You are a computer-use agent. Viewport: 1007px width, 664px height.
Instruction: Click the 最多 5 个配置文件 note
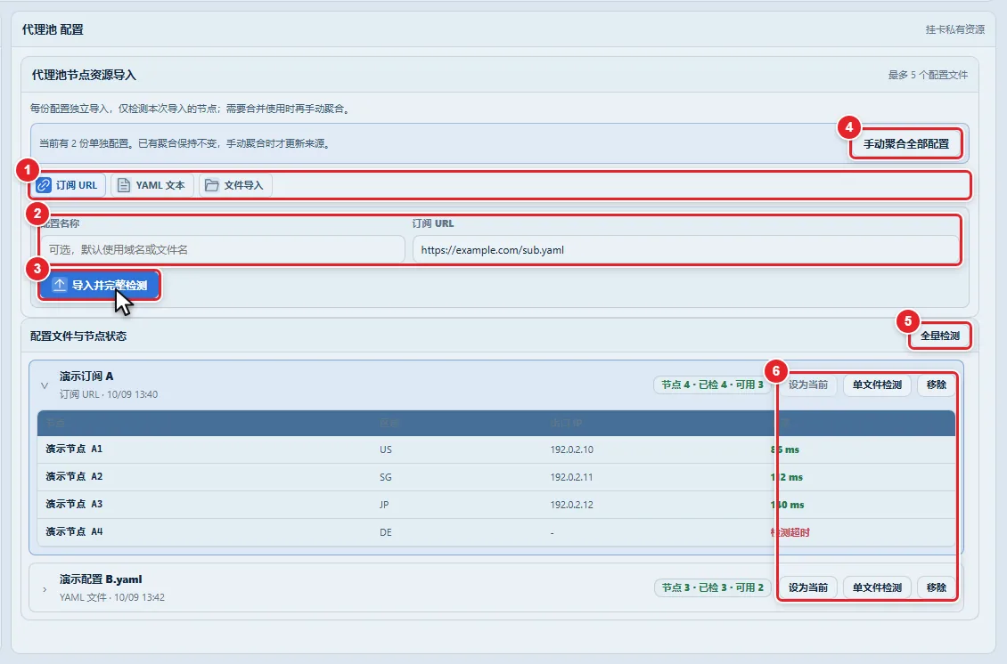pyautogui.click(x=928, y=75)
